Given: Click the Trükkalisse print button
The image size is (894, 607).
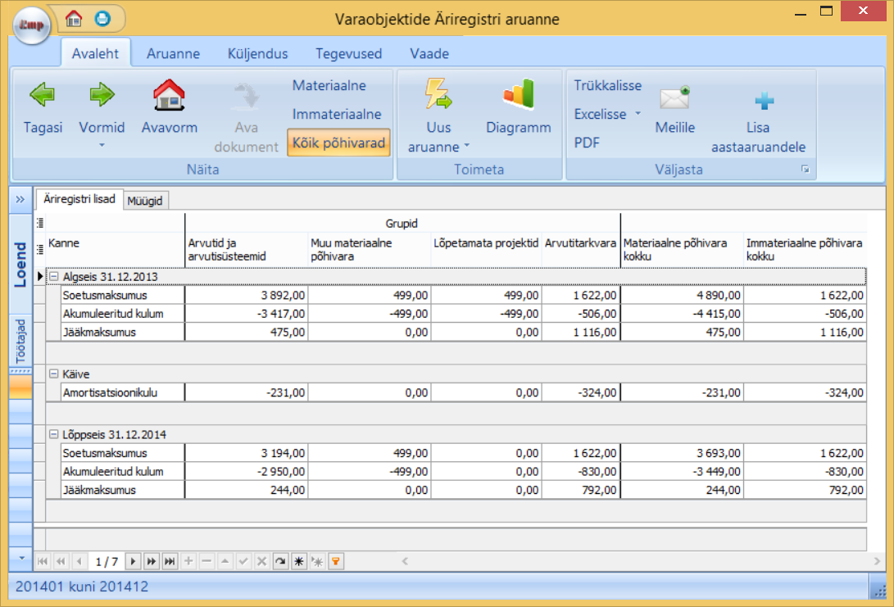Looking at the screenshot, I should (x=607, y=85).
